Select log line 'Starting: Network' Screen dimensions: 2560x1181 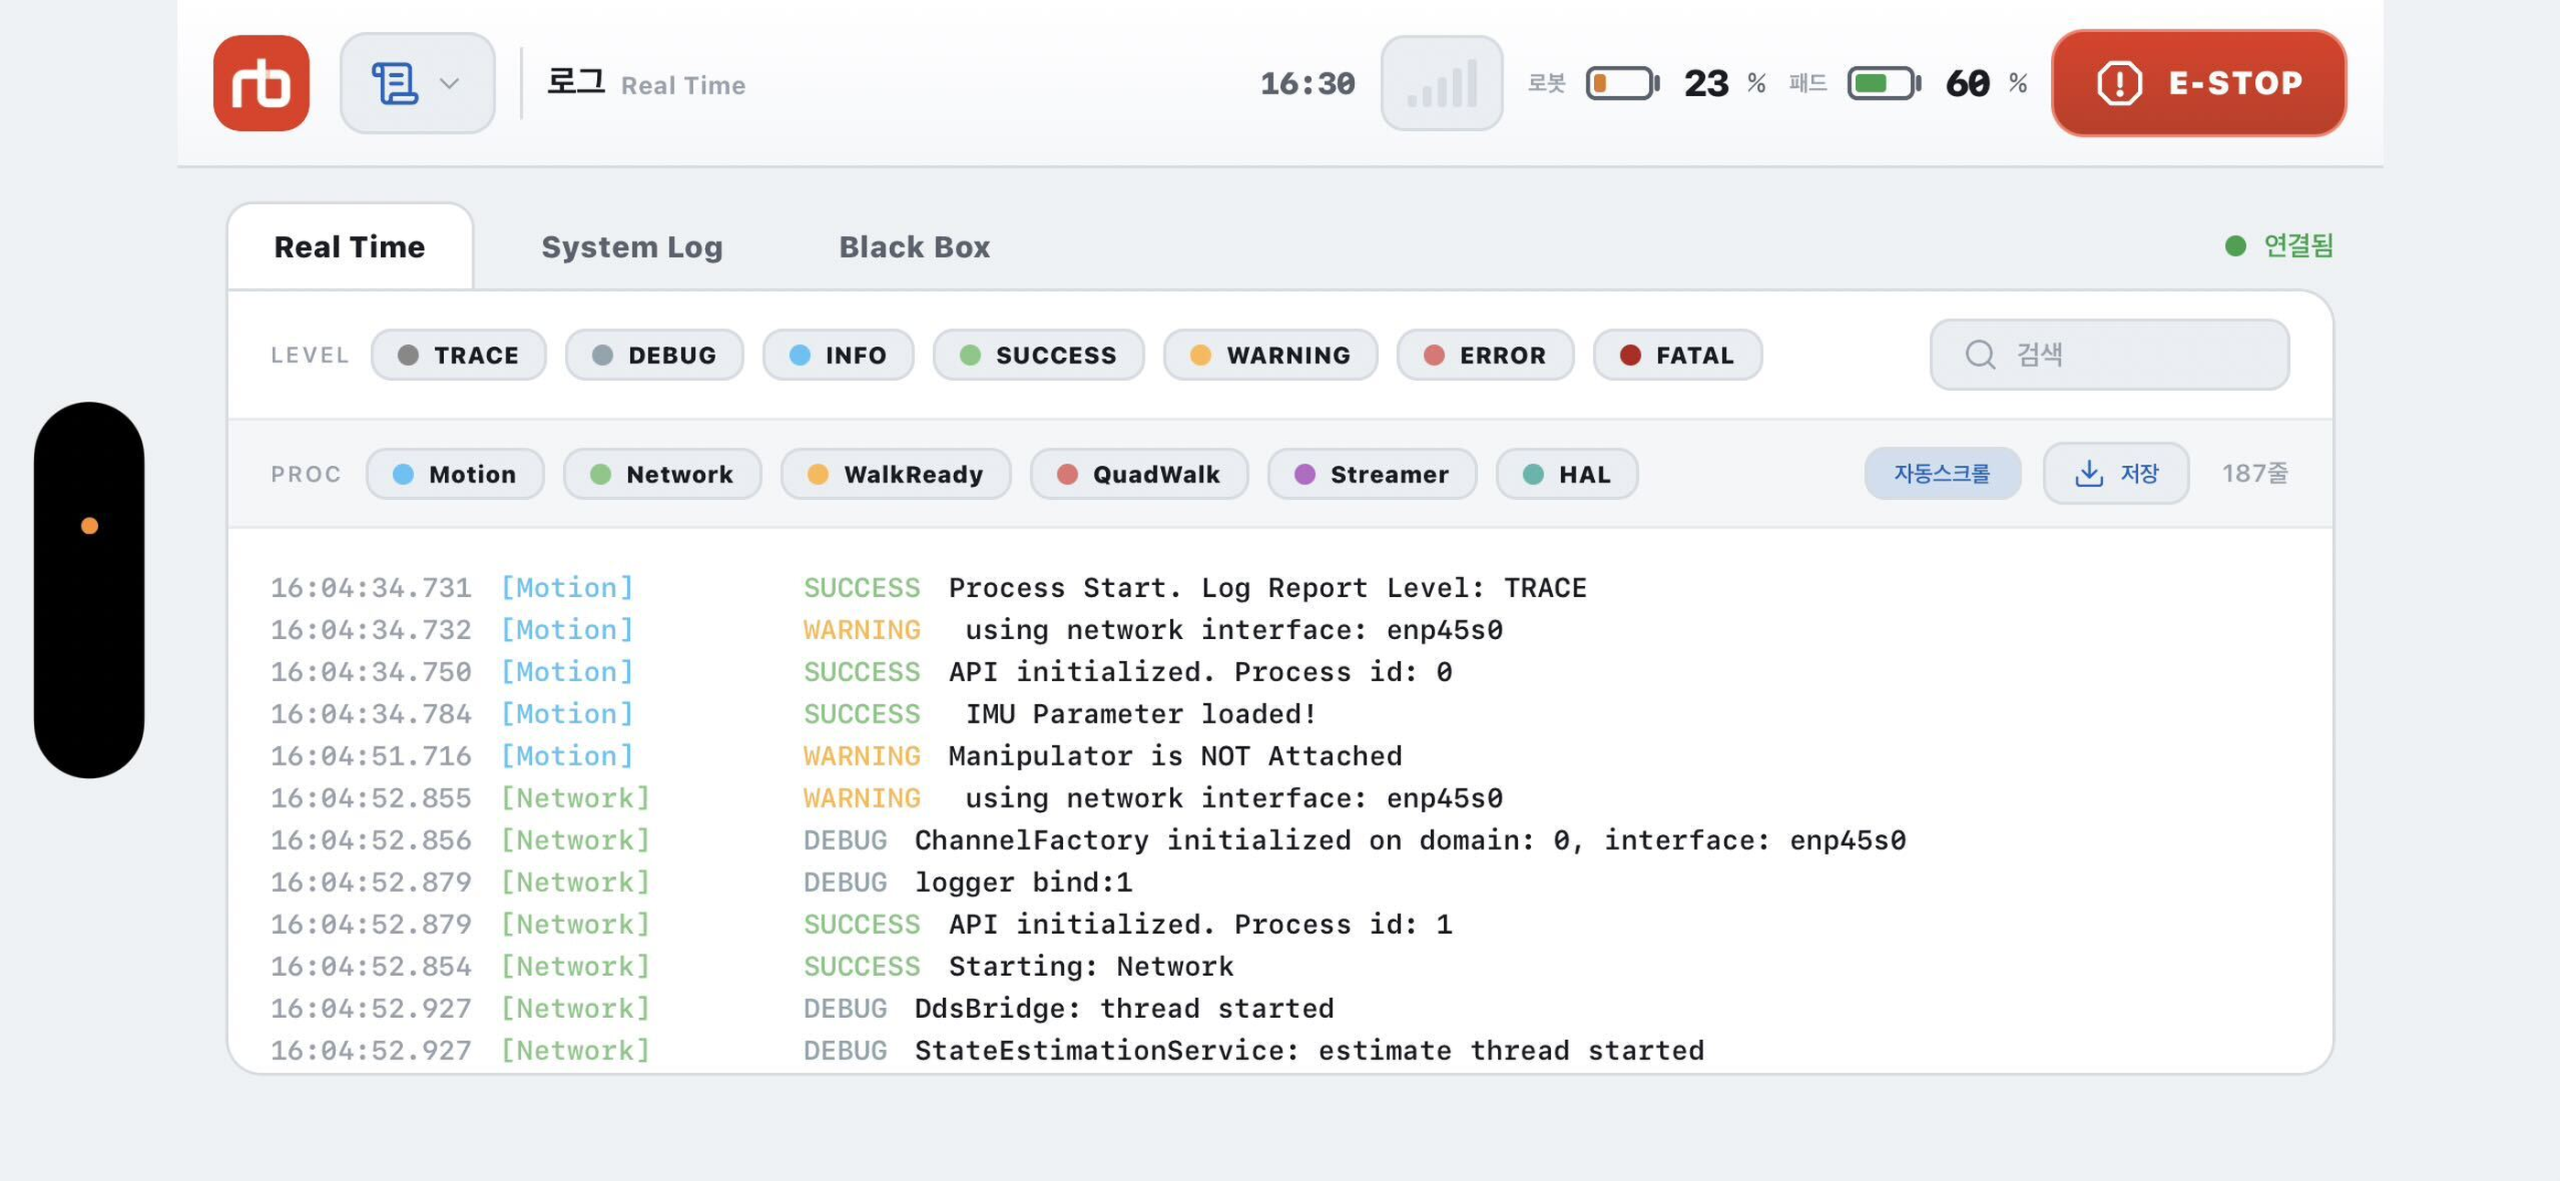pos(1090,968)
